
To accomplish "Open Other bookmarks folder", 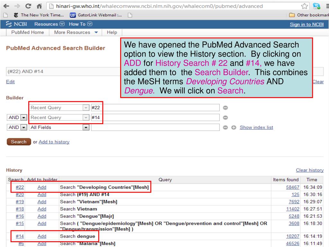I will pyautogui.click(x=309, y=15).
